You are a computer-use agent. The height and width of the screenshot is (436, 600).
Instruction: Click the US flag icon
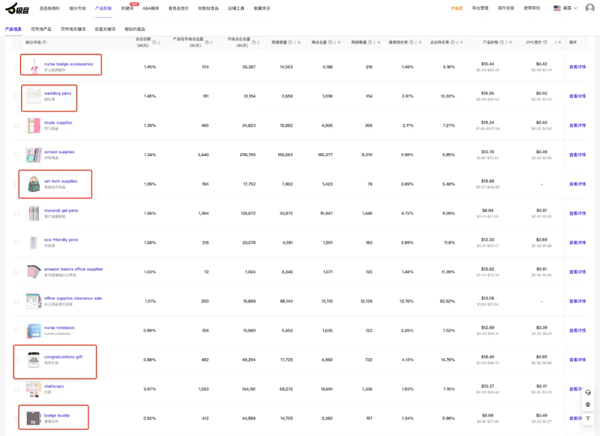[x=557, y=8]
